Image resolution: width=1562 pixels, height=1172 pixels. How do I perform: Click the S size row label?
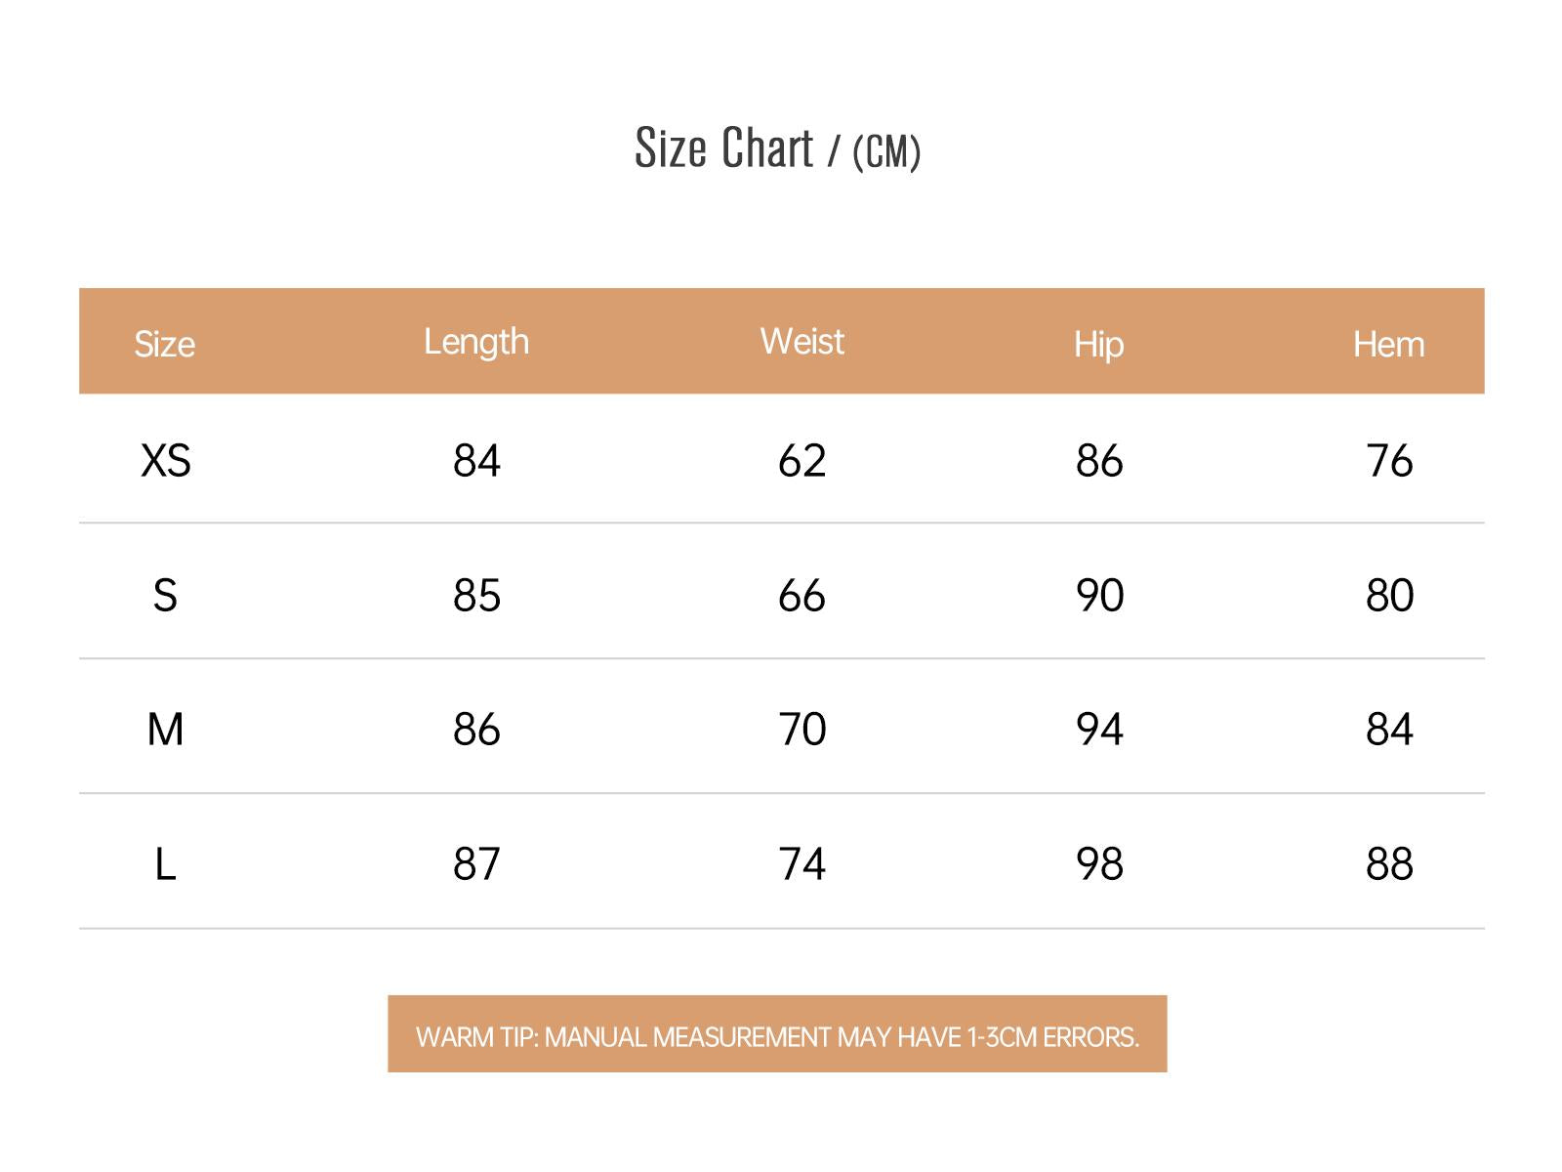pos(165,596)
